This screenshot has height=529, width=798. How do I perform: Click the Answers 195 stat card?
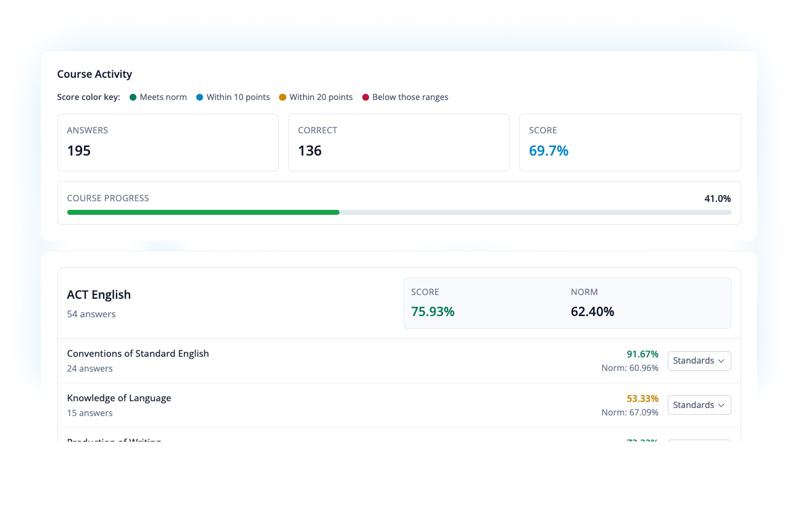tap(168, 143)
